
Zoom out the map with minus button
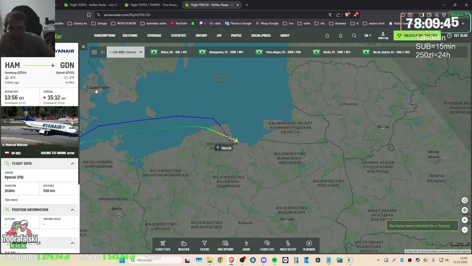pos(465,229)
